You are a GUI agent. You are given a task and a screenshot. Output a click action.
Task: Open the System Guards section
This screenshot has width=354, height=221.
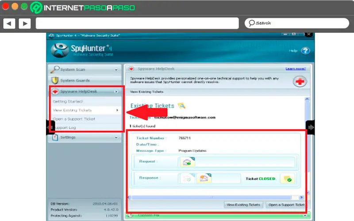85,80
